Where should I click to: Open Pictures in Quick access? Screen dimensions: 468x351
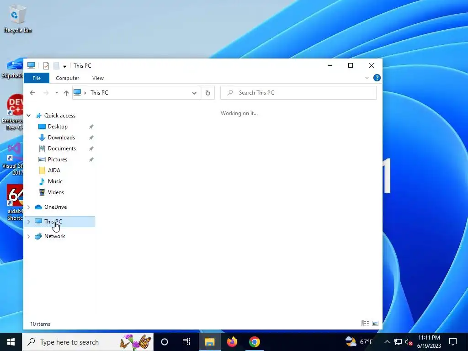(57, 160)
